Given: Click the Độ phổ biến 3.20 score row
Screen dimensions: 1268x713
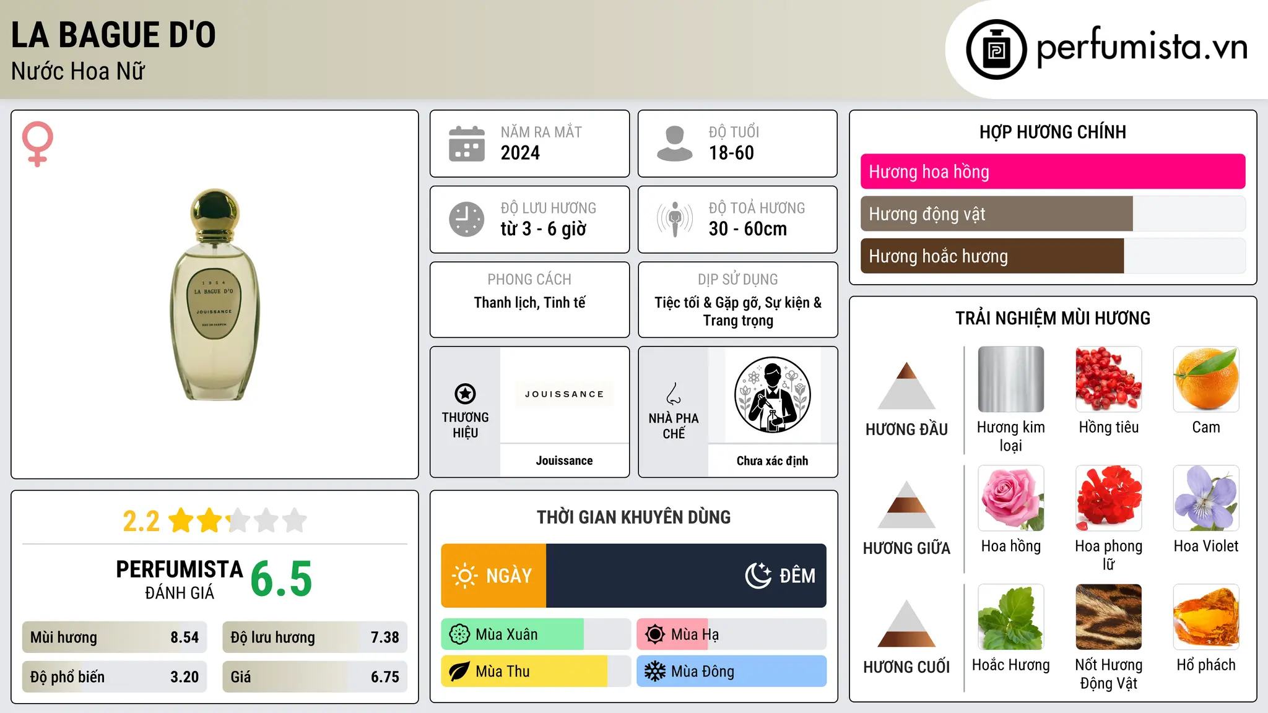Looking at the screenshot, I should coord(115,677).
